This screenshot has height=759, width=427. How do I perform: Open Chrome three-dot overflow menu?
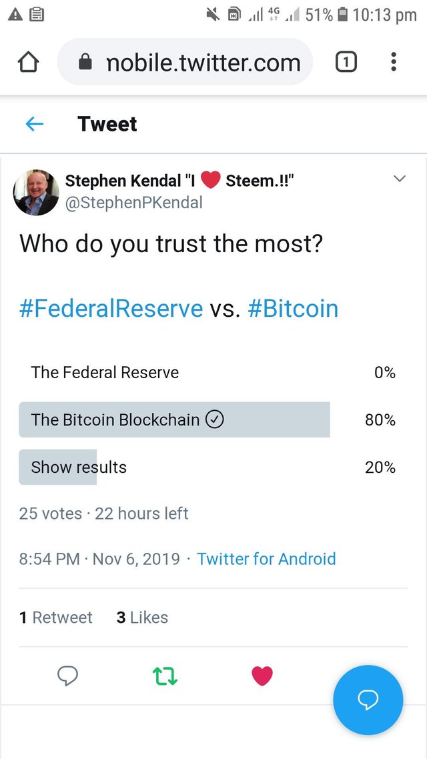[394, 62]
